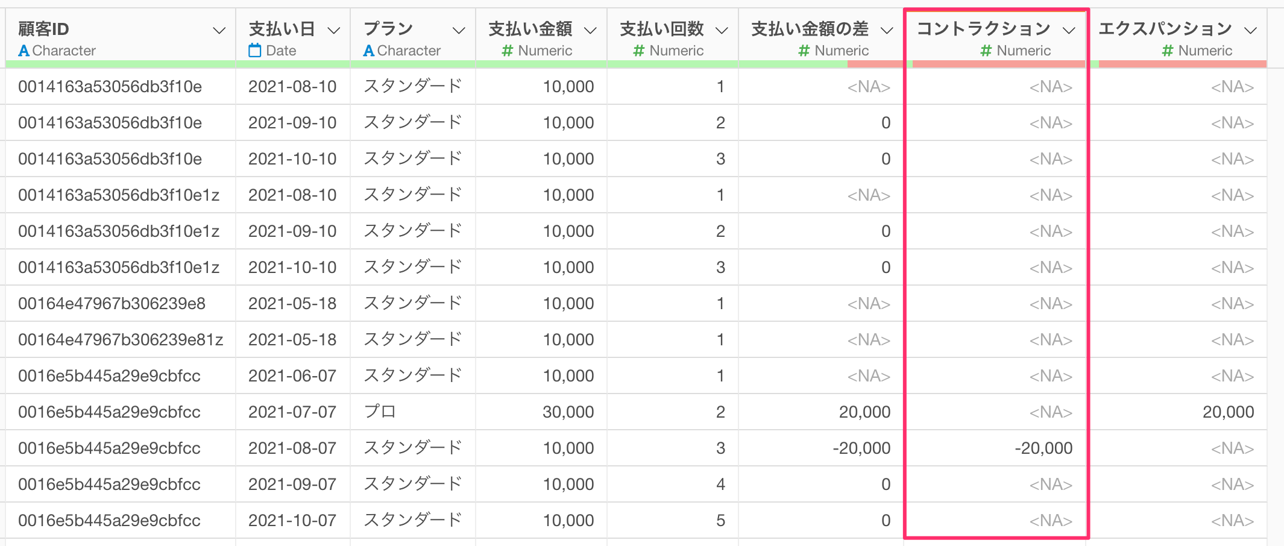Click Numeric hash icon under コントラクション

[x=986, y=51]
